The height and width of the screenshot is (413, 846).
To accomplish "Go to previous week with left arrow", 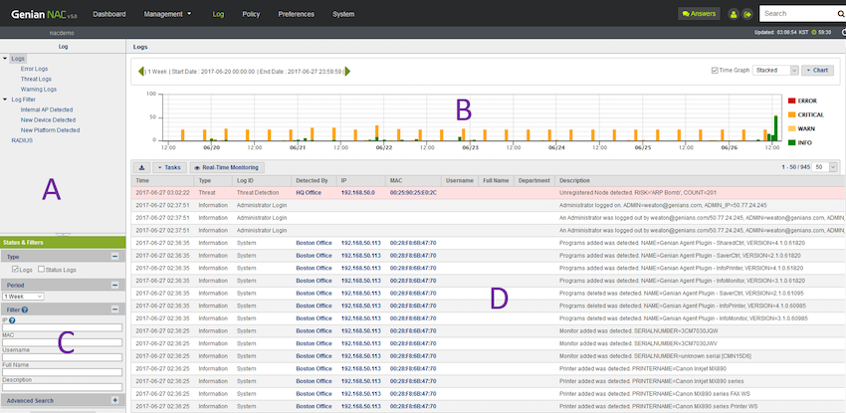I will point(139,71).
